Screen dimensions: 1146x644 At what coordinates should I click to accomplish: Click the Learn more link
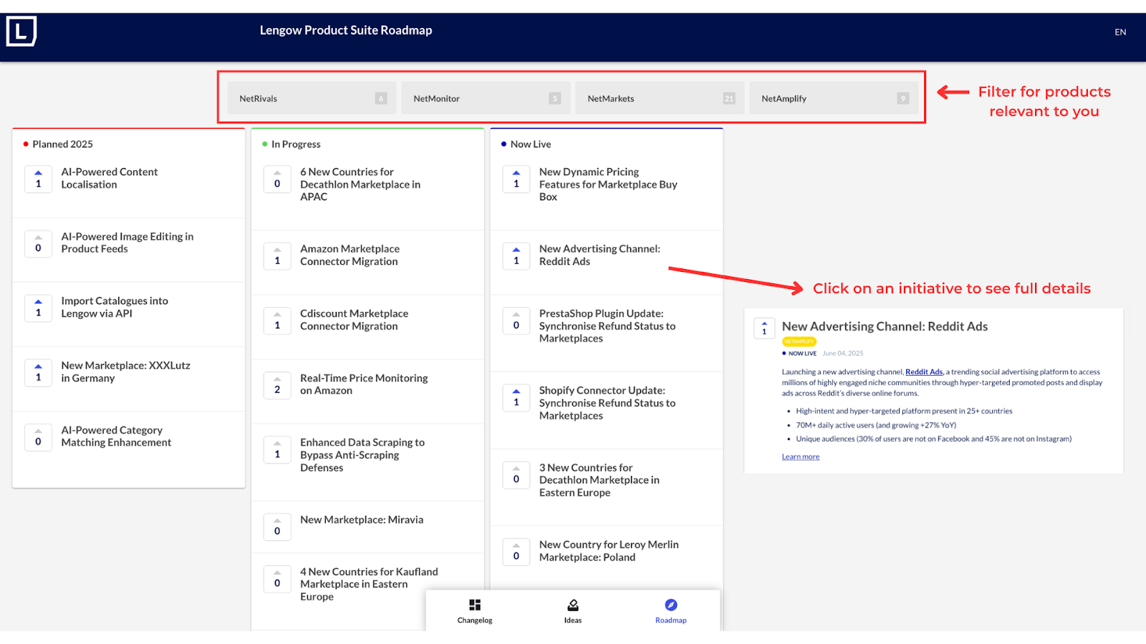(x=800, y=457)
